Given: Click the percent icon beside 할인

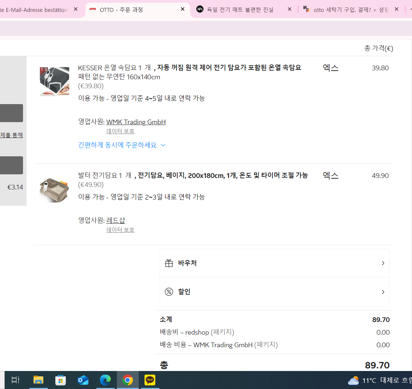Looking at the screenshot, I should pyautogui.click(x=169, y=292).
